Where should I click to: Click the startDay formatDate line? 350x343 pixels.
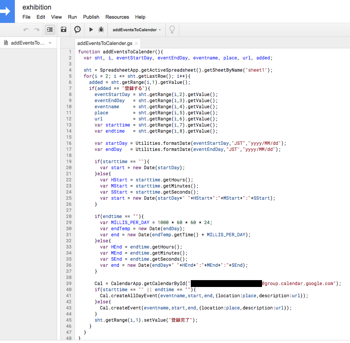(190, 143)
